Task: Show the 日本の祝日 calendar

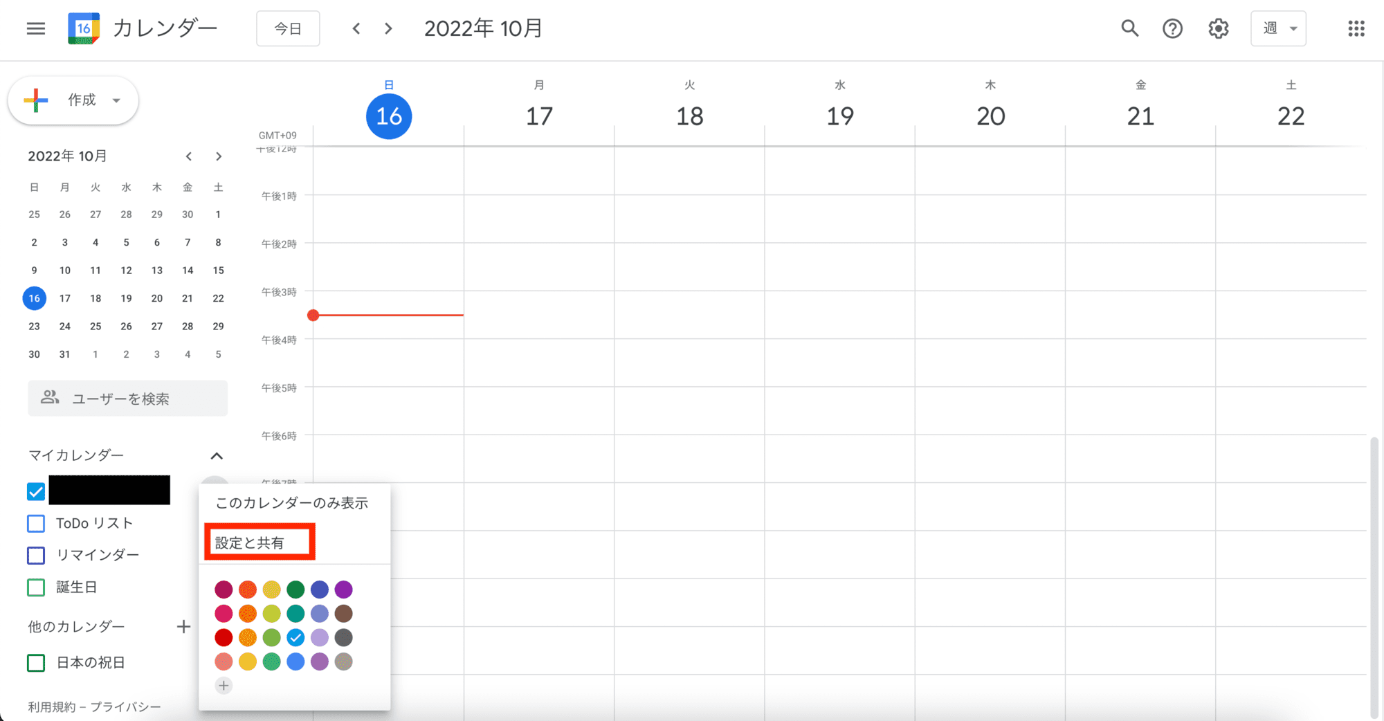Action: click(36, 663)
